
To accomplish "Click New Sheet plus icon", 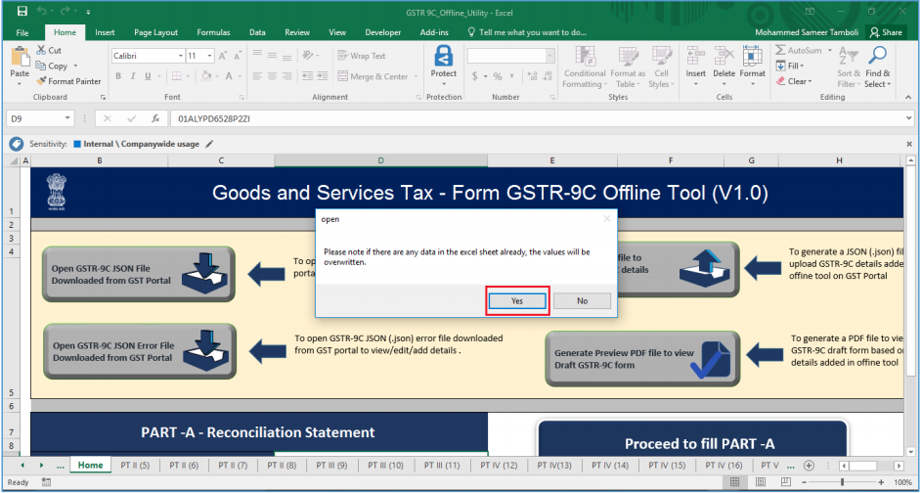I will tap(809, 466).
